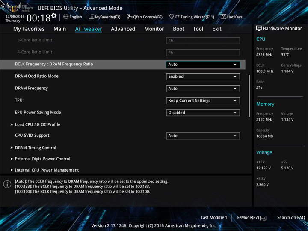Click the +12V reading 12.192 V
Image resolution: width=308 pixels, height=231 pixels.
tap(264, 168)
